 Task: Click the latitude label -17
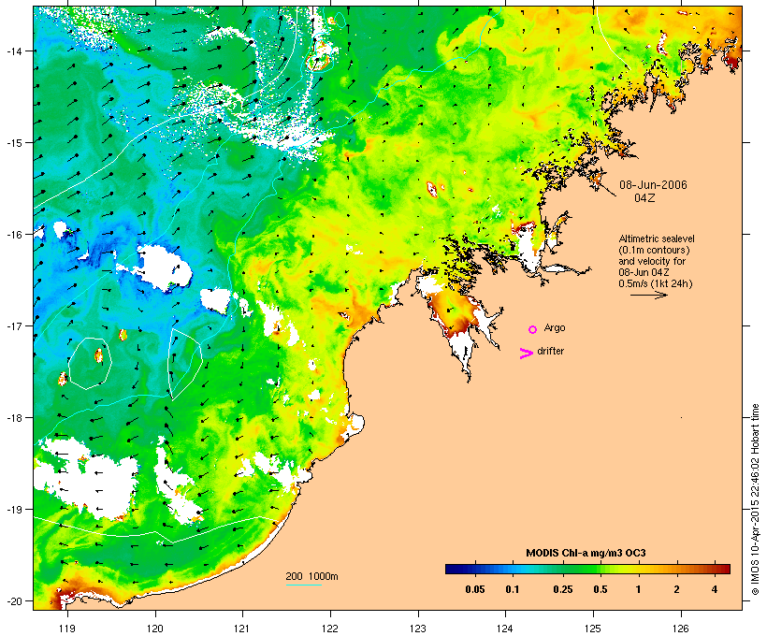click(x=15, y=325)
